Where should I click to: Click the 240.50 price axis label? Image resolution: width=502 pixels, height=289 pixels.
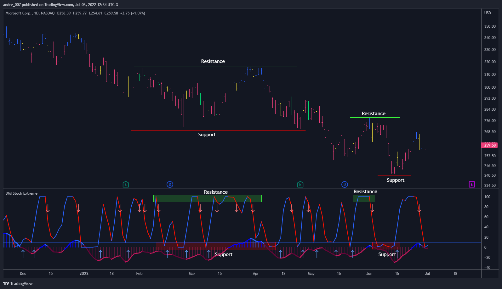coord(490,175)
